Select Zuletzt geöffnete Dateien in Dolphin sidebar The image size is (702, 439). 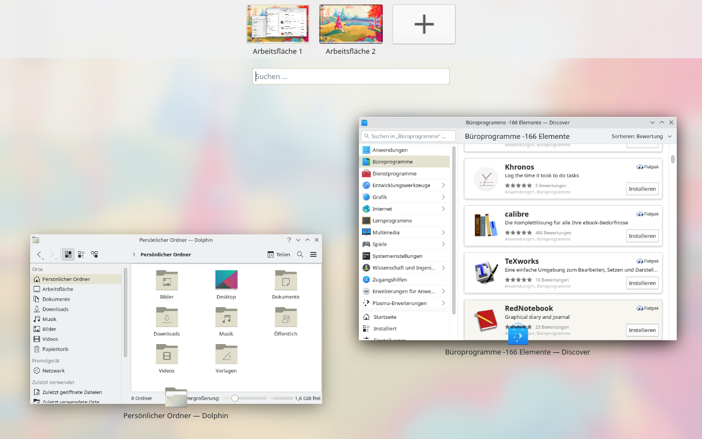tap(76, 392)
